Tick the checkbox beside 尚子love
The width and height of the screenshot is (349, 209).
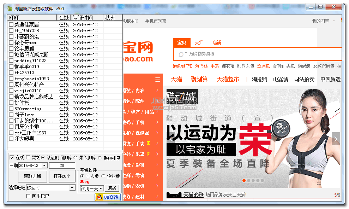11,115
